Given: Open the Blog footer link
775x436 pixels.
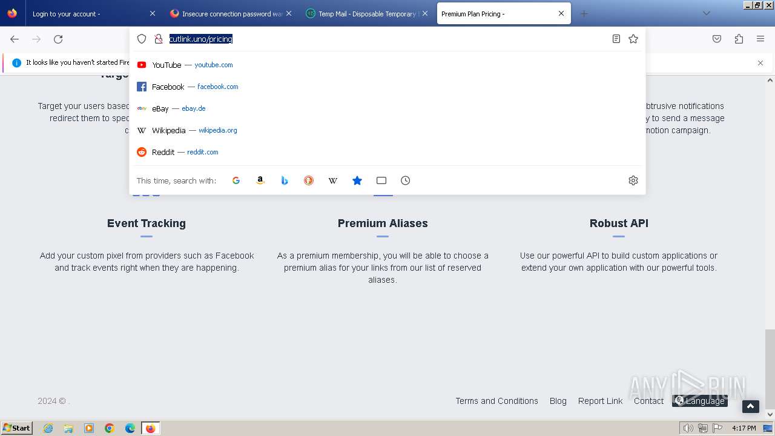Looking at the screenshot, I should (558, 401).
